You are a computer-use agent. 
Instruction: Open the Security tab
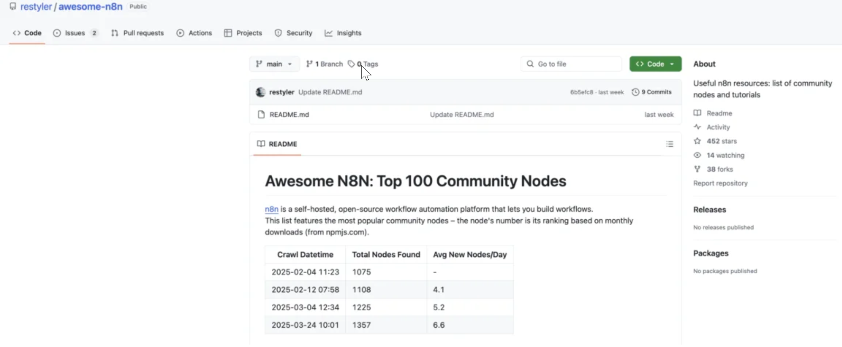pyautogui.click(x=293, y=33)
